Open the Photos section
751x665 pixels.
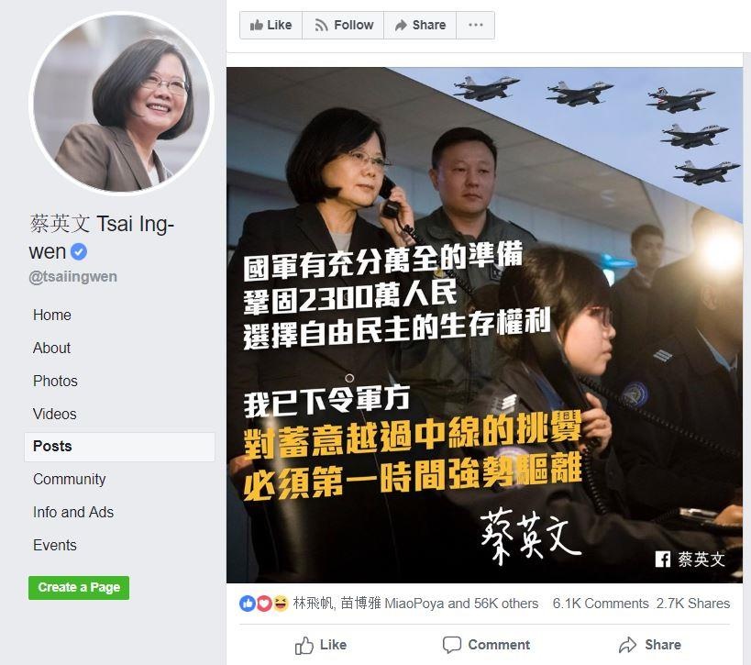[x=55, y=381]
